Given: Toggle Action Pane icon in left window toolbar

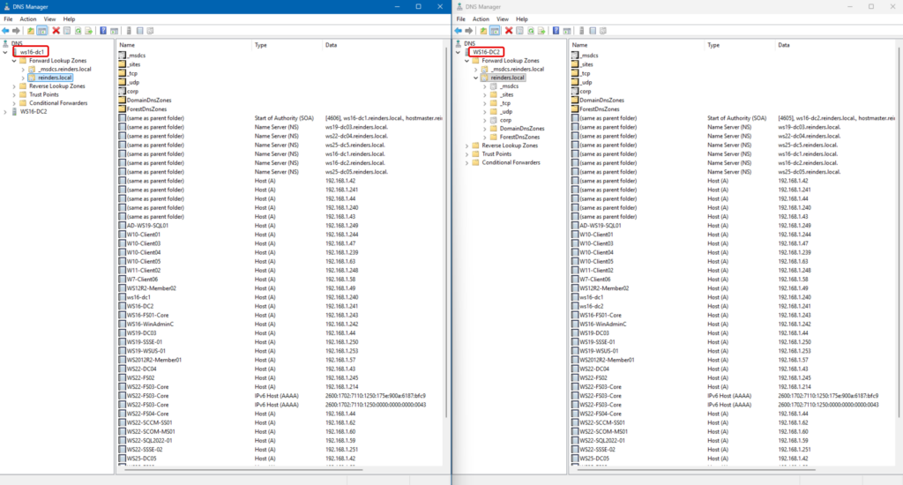Looking at the screenshot, I should [114, 31].
